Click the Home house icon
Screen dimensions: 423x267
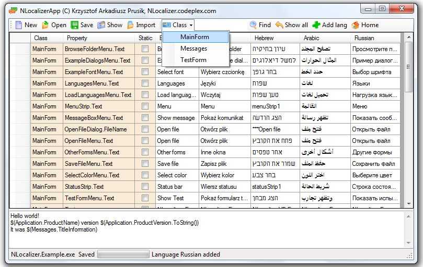[356, 25]
